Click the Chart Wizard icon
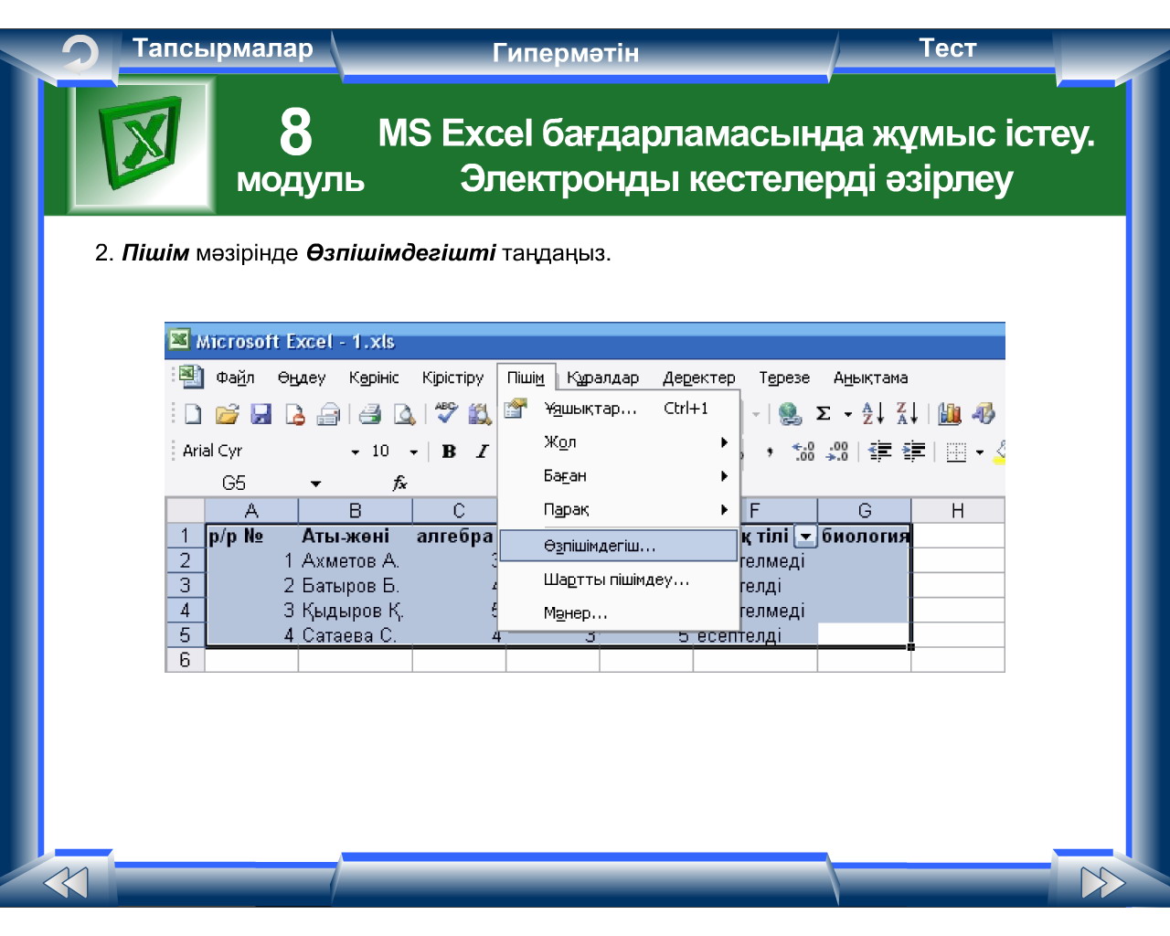Viewport: 1170px width, 936px height. (x=950, y=414)
